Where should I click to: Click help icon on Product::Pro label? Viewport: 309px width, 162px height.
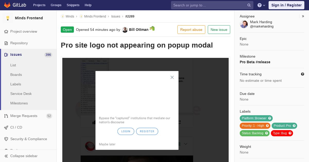click(294, 126)
